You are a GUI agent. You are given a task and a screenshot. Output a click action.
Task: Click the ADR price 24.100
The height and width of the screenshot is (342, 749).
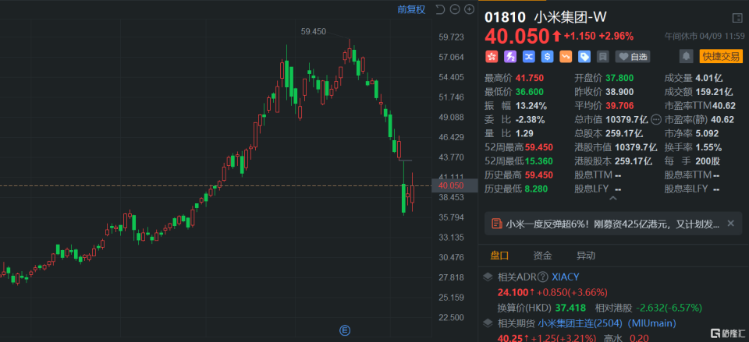513,292
